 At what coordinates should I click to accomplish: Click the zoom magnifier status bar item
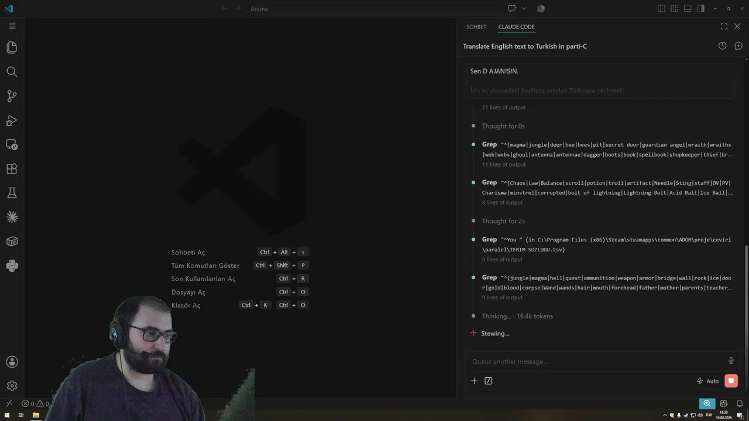tap(707, 403)
